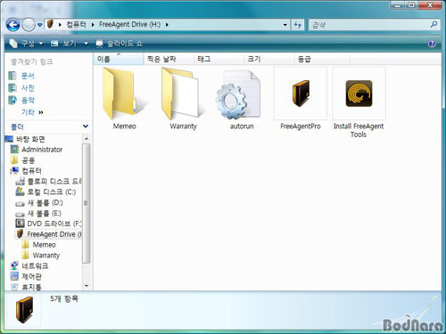The height and width of the screenshot is (334, 446).
Task: Open the Help question mark icon
Action: point(432,44)
